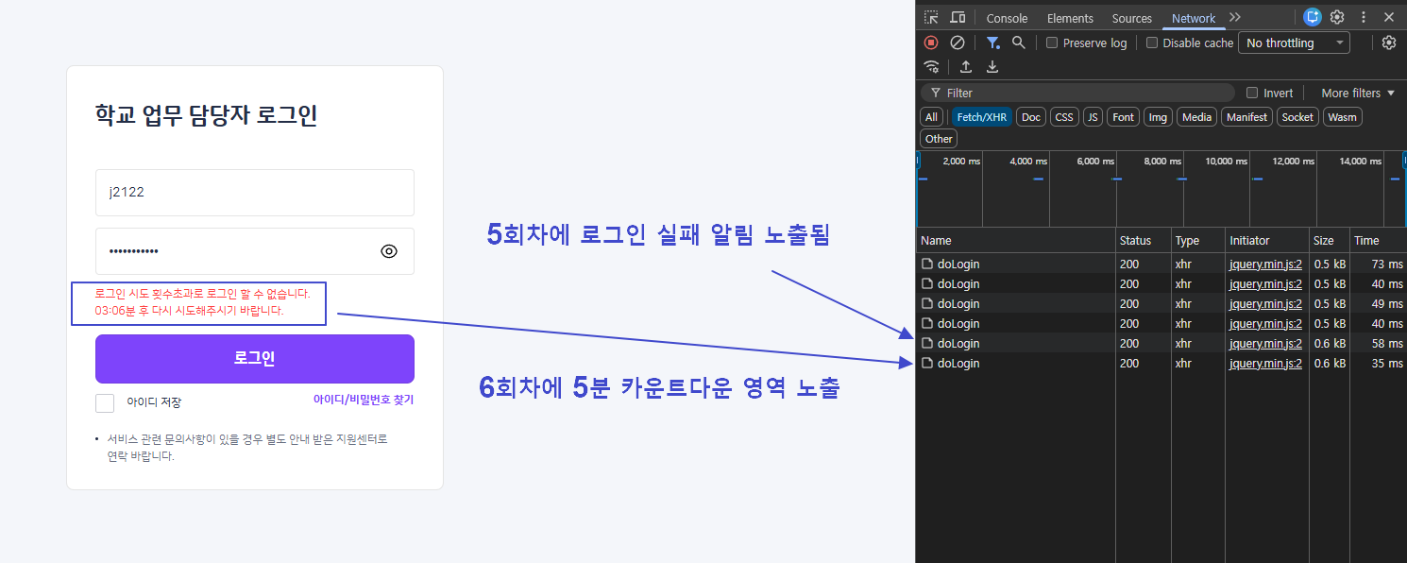The width and height of the screenshot is (1407, 563).
Task: Filter requests by Media type
Action: pyautogui.click(x=1196, y=117)
